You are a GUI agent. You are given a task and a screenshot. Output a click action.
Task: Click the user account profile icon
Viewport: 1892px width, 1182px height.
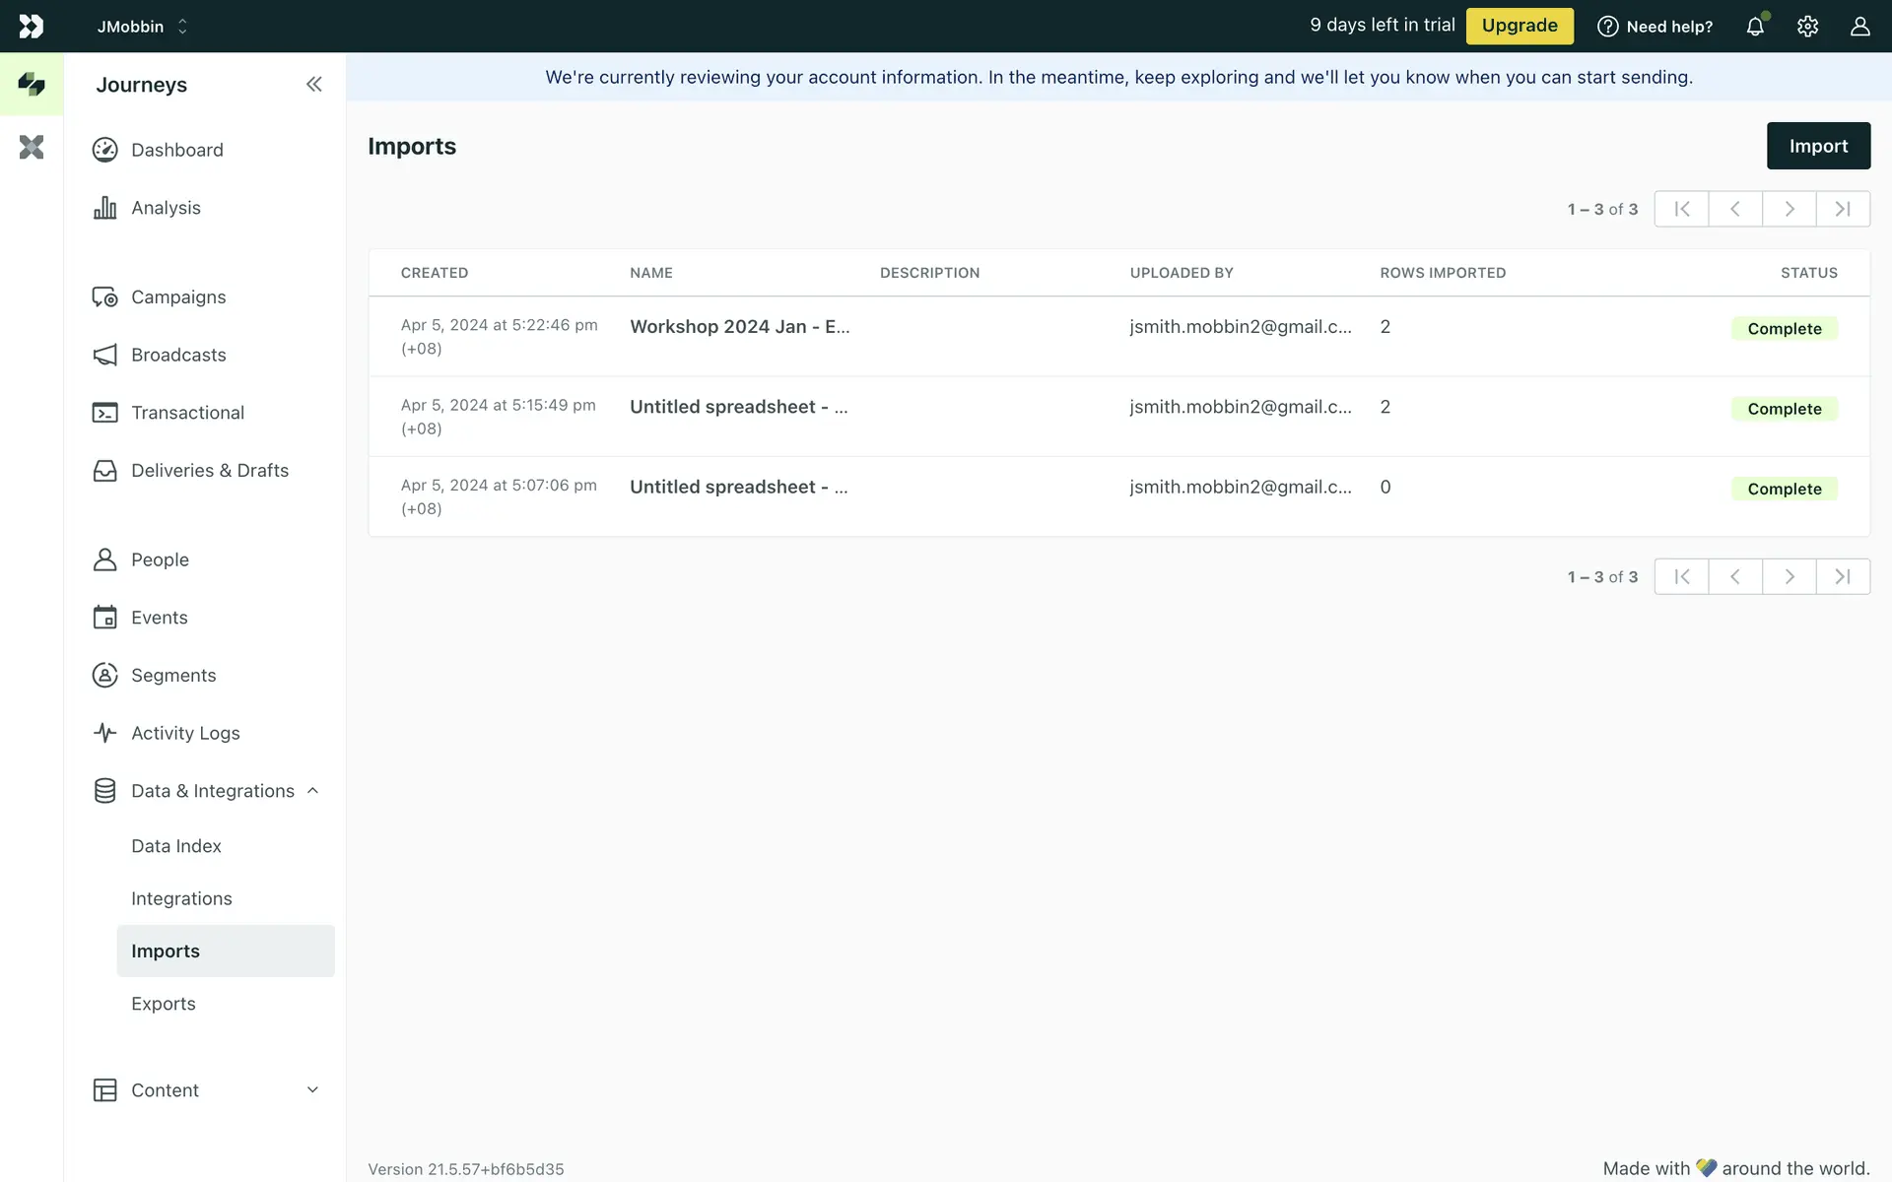click(x=1859, y=27)
